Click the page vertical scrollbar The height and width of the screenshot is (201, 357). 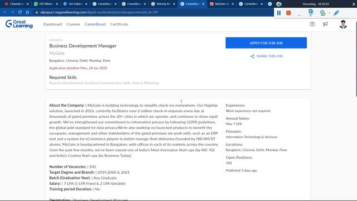pos(356,59)
